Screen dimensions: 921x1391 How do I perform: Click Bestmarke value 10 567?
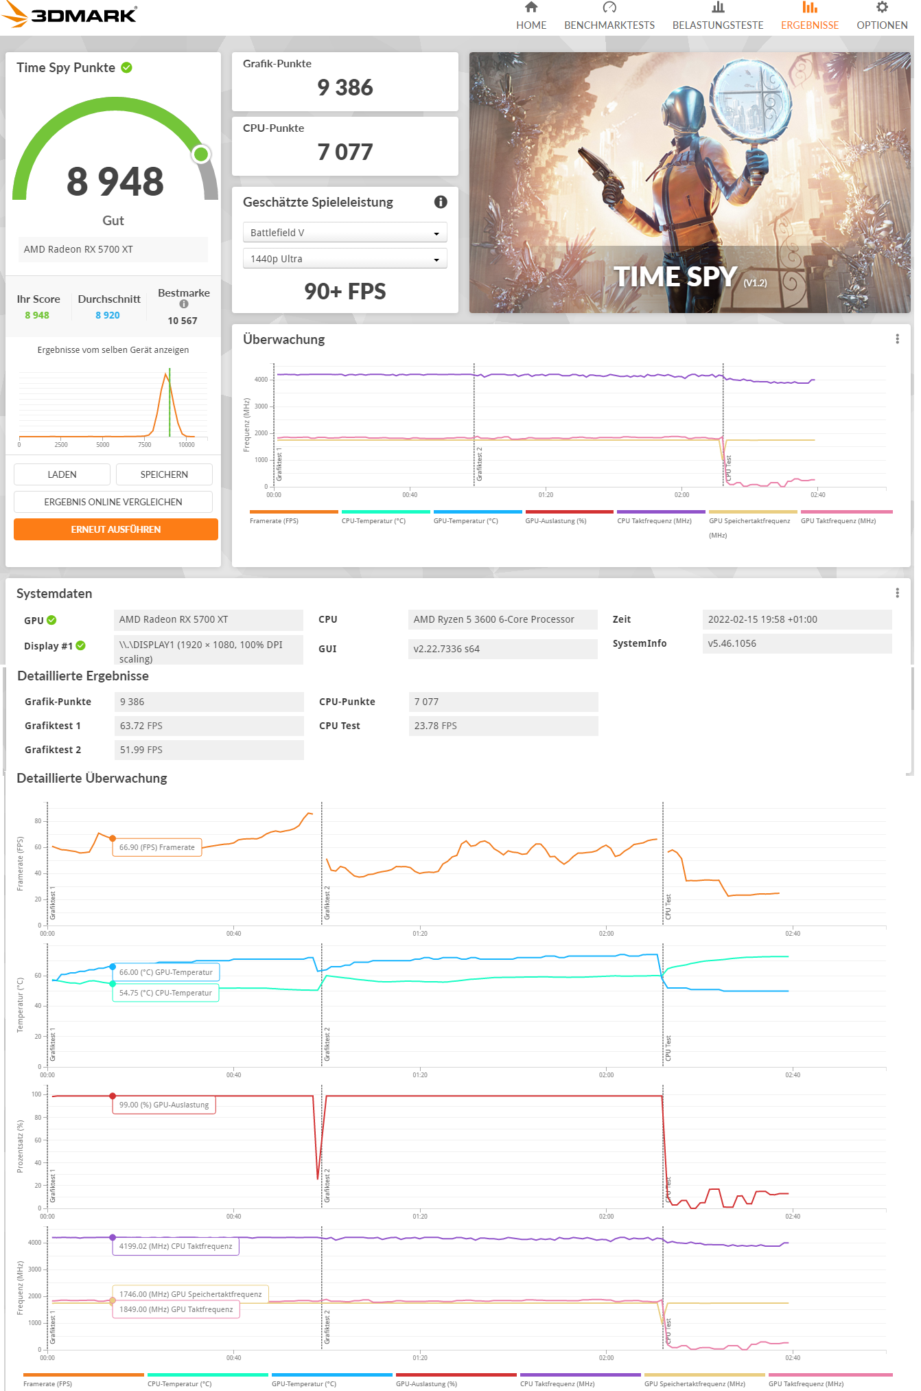(183, 321)
